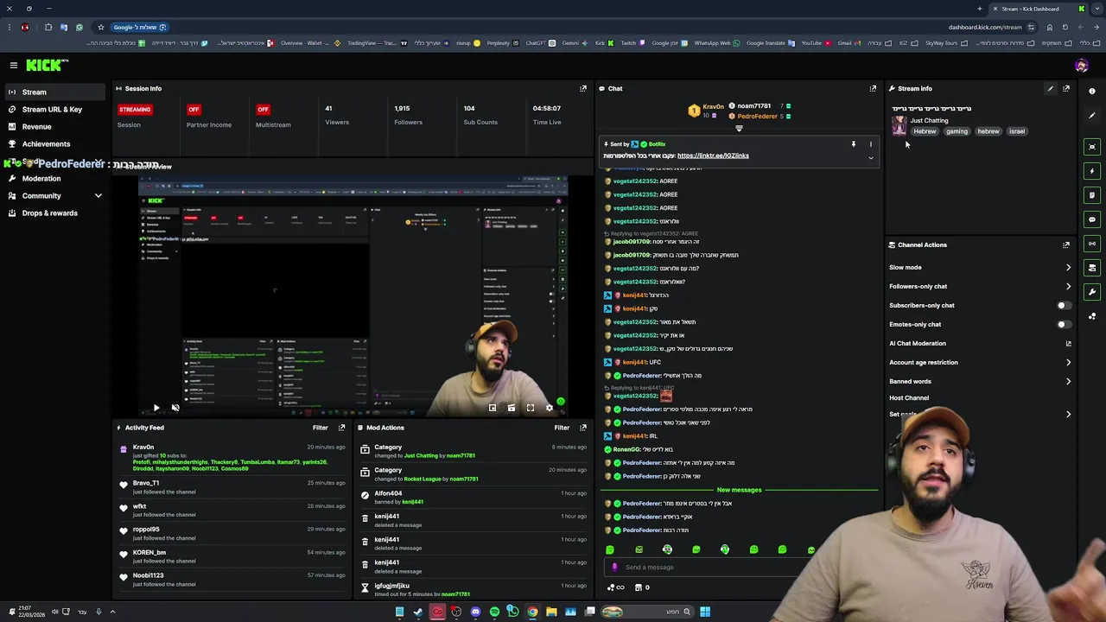Open Chrome from the Windows taskbar
This screenshot has height=622, width=1106.
[x=532, y=612]
